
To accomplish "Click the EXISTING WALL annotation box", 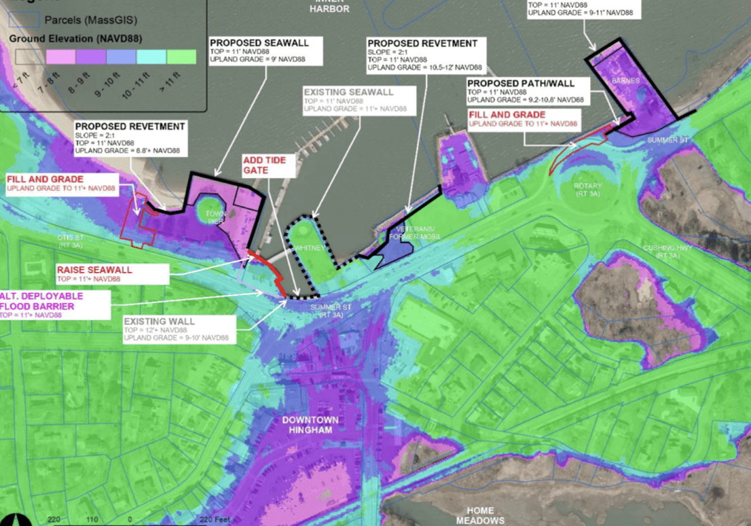I will (175, 329).
